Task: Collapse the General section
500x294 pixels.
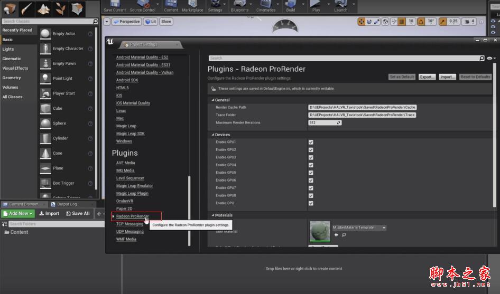Action: point(212,100)
